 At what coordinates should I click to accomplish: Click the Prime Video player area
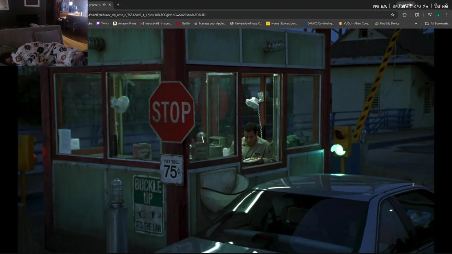pyautogui.click(x=226, y=141)
